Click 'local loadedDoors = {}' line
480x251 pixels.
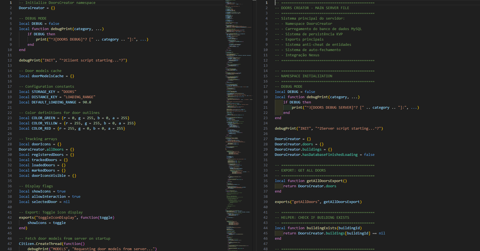[42, 165]
